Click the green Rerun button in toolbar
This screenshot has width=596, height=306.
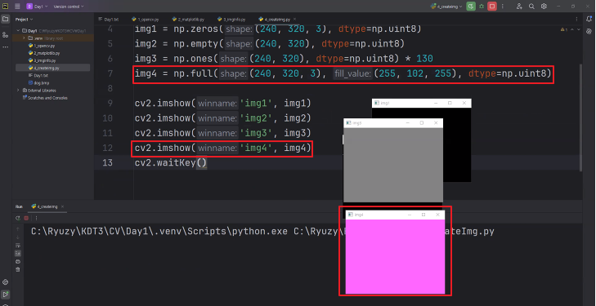[x=471, y=6]
